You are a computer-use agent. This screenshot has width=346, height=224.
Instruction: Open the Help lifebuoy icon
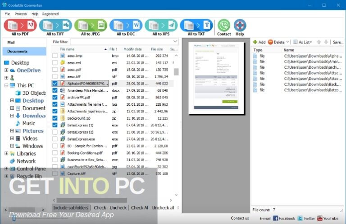[240, 25]
